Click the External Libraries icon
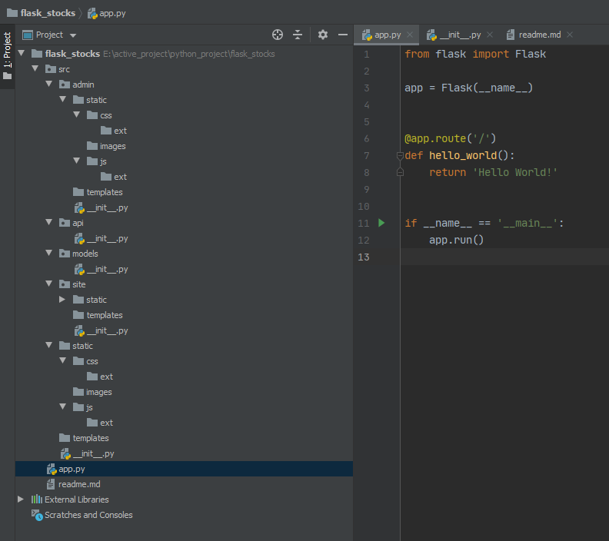 [x=37, y=500]
